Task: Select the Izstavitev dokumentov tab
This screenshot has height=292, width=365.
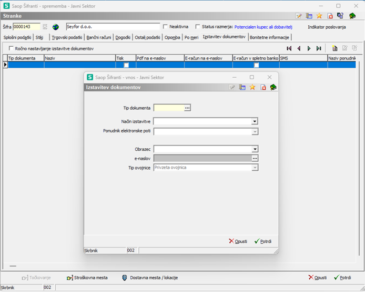Action: pyautogui.click(x=224, y=37)
